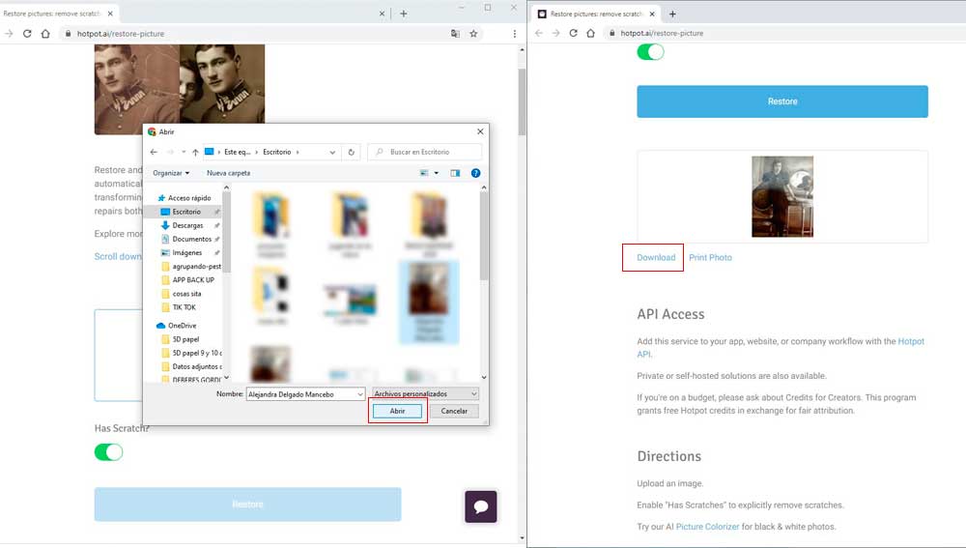Click the Abrir button
Viewport: 966px width, 548px height.
pos(397,411)
